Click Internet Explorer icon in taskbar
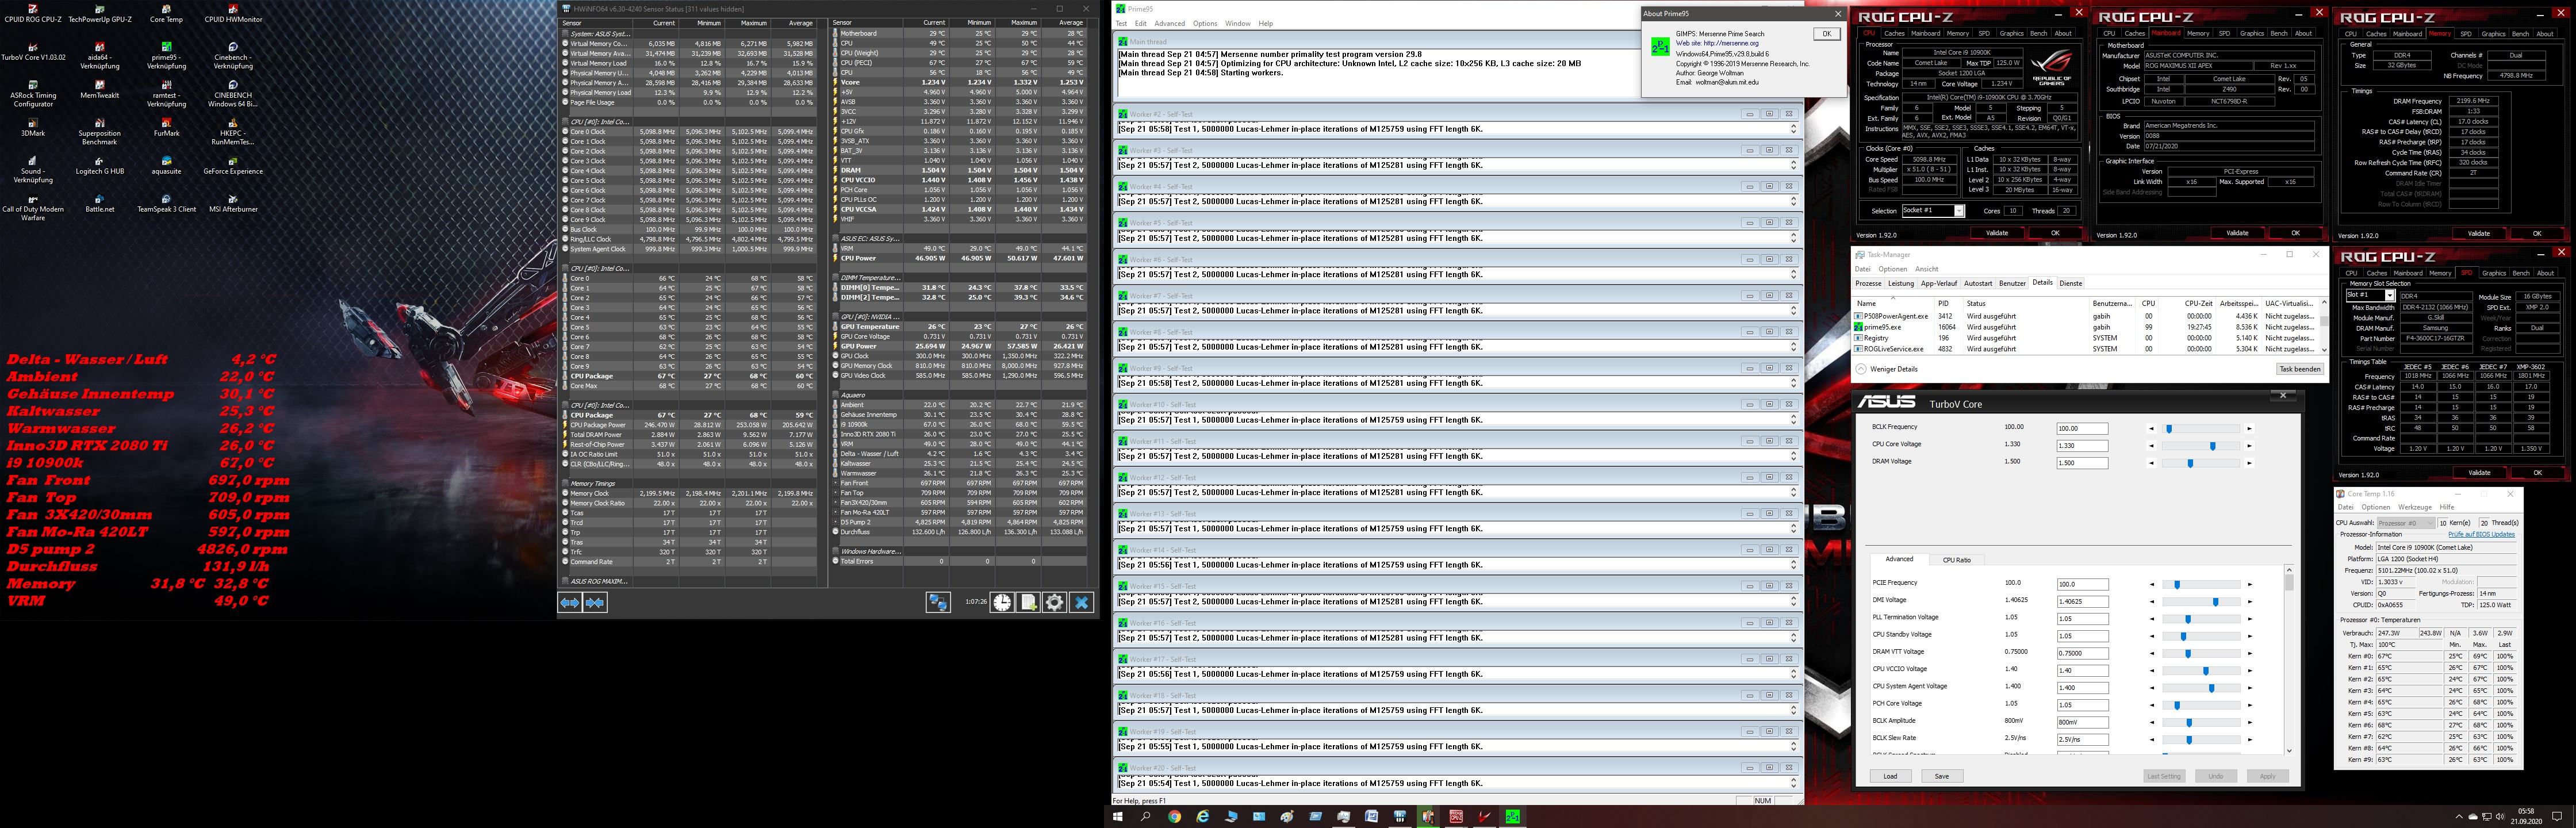Viewport: 2576px width, 828px height. (x=1203, y=816)
